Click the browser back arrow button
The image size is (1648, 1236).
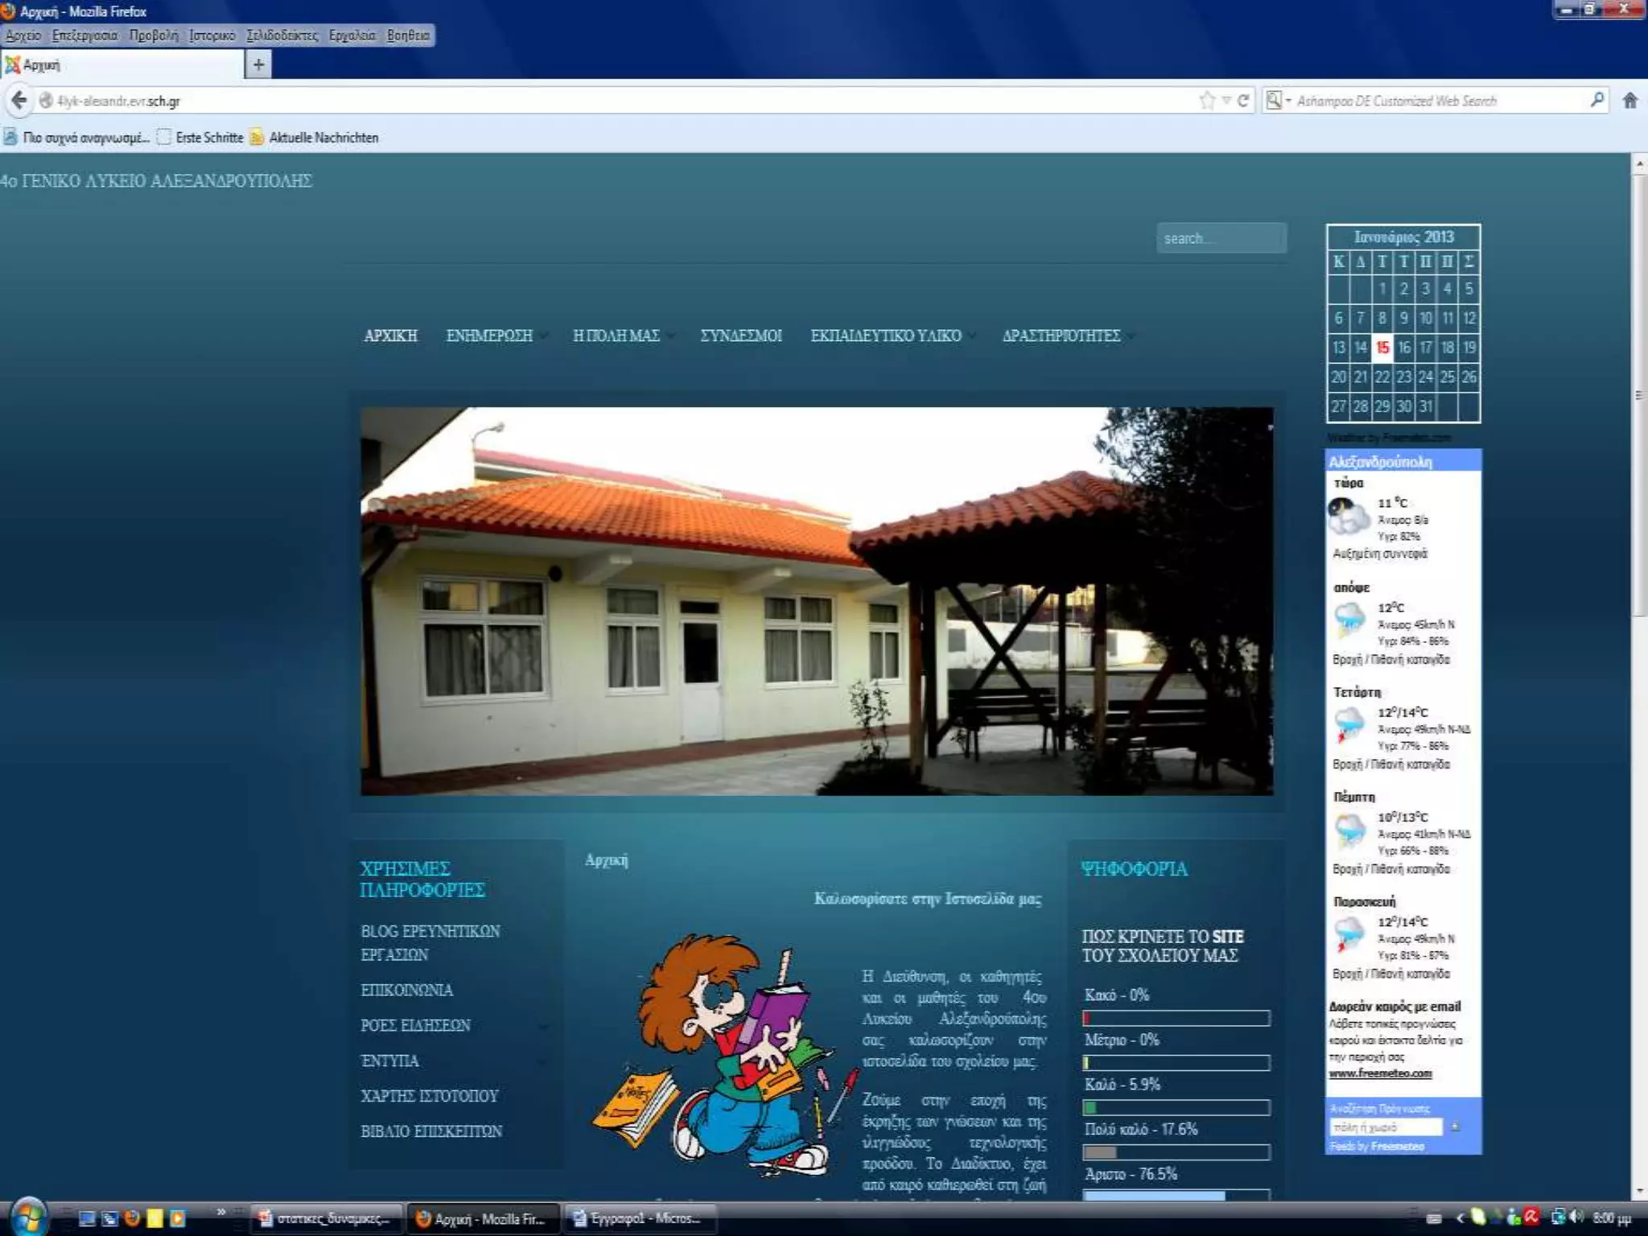[x=19, y=101]
